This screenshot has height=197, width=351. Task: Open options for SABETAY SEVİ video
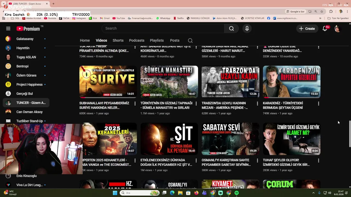pos(257,160)
